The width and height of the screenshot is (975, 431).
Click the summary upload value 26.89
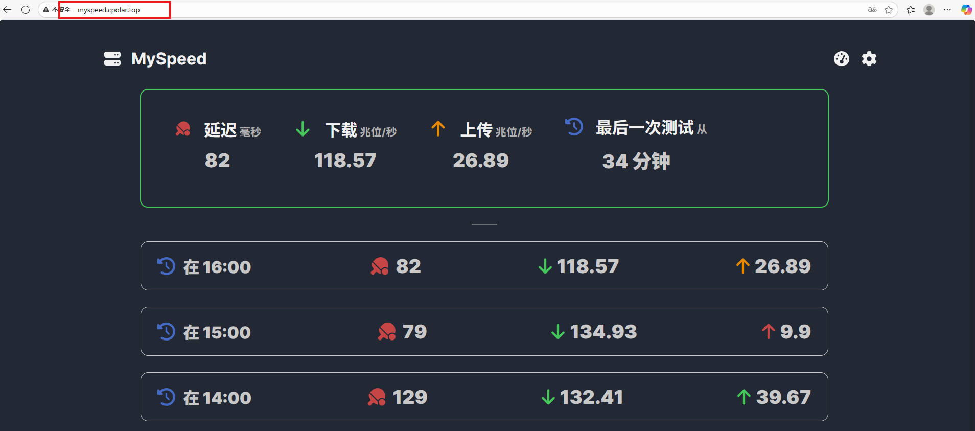point(481,161)
